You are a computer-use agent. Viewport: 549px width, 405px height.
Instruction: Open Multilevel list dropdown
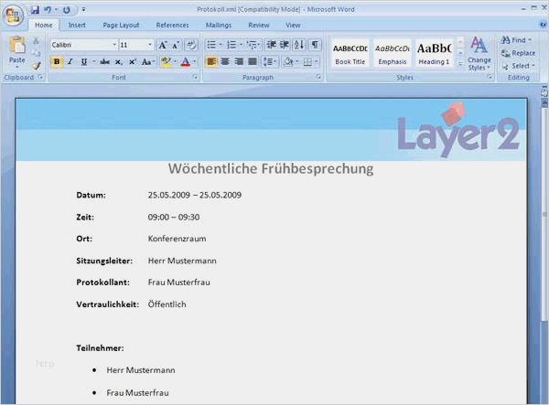(x=258, y=45)
